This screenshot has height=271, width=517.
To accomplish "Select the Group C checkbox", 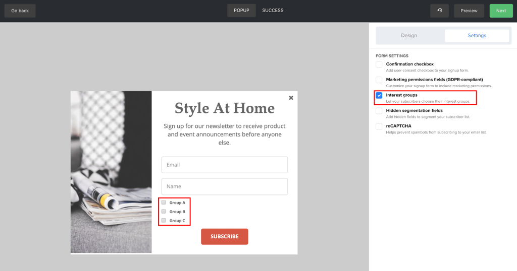I will (x=164, y=221).
